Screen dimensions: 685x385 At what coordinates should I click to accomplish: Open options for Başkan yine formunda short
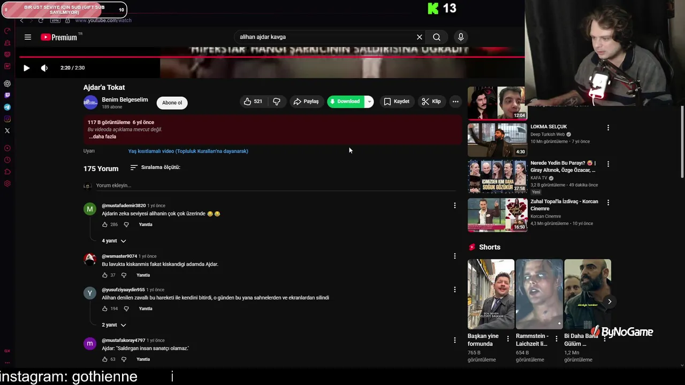coord(508,339)
